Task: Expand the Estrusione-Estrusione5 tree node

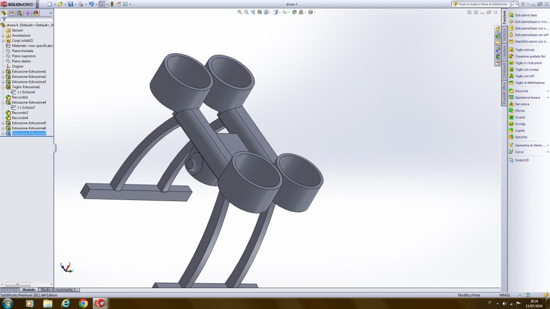Action: tap(3, 123)
